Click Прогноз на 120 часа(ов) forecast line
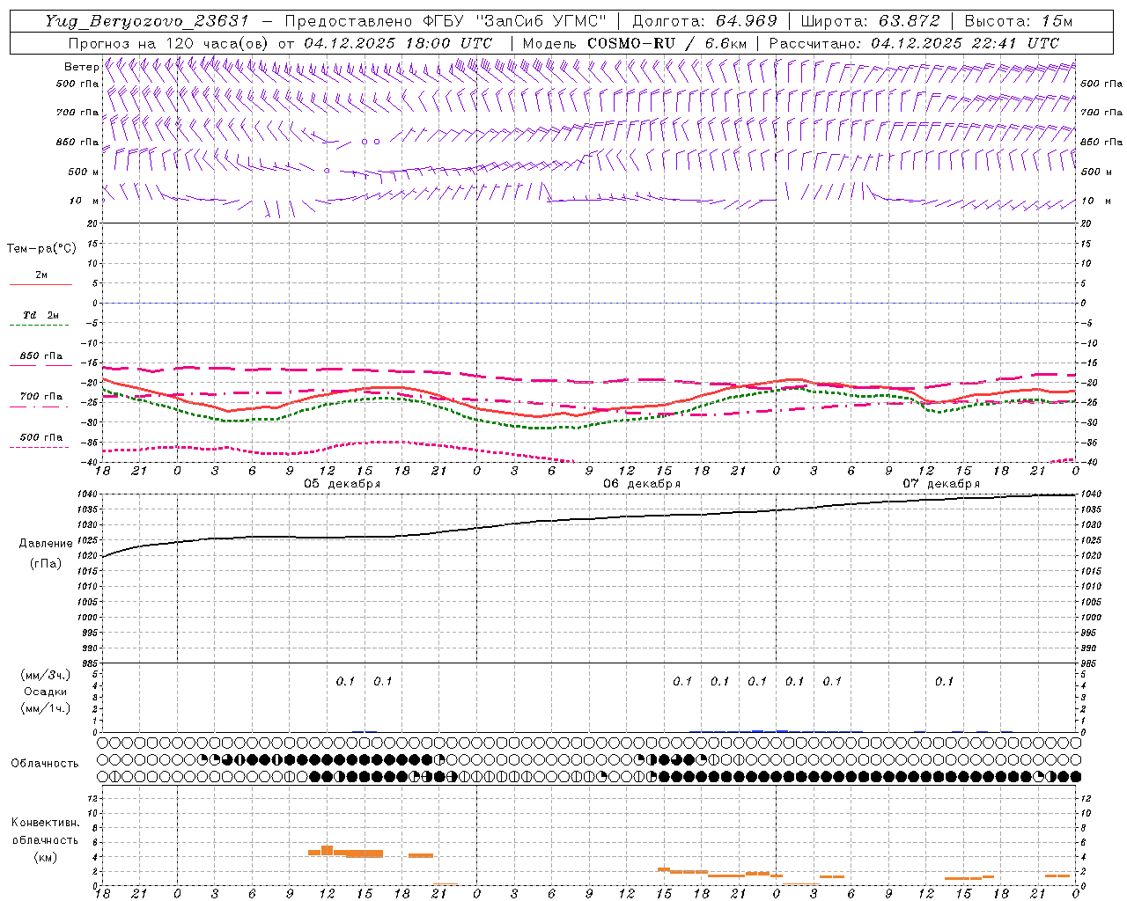This screenshot has width=1127, height=901. point(280,43)
